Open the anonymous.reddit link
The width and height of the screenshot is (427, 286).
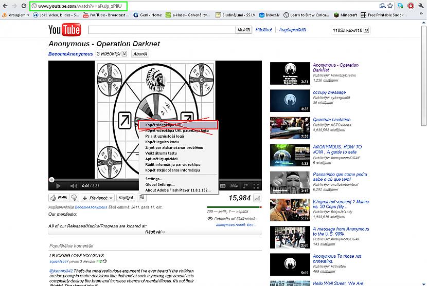(x=236, y=225)
